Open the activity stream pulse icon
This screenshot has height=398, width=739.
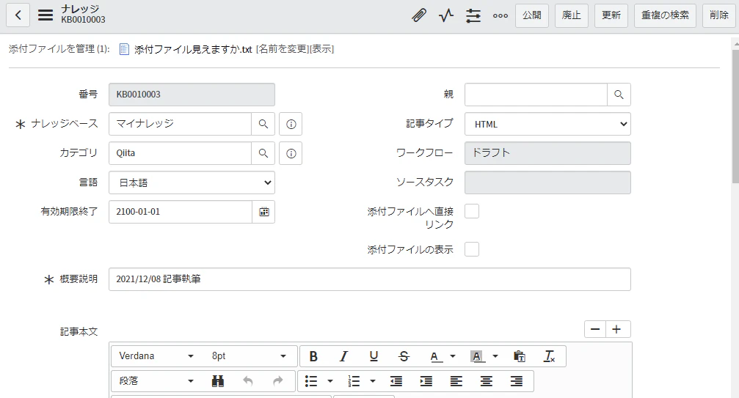point(446,15)
